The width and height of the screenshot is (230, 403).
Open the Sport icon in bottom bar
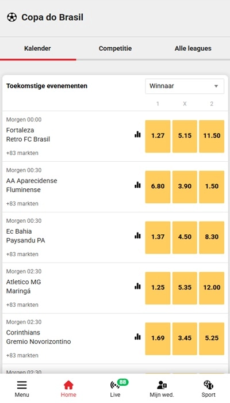(208, 385)
